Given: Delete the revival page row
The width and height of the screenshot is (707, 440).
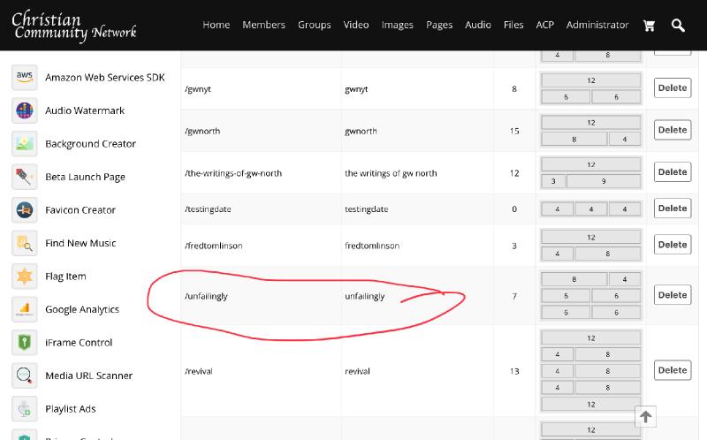Looking at the screenshot, I should coord(672,370).
